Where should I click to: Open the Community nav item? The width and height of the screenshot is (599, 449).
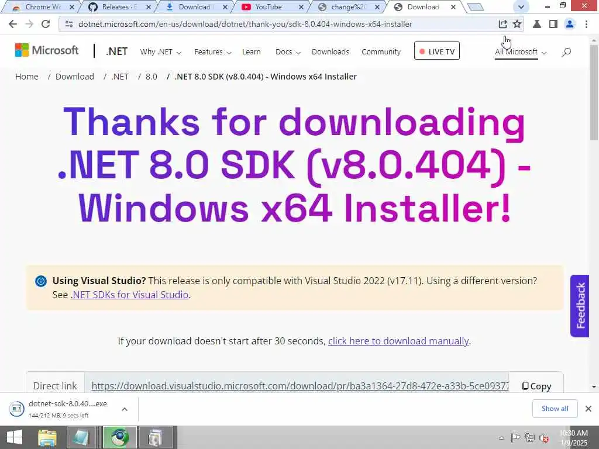coord(381,52)
